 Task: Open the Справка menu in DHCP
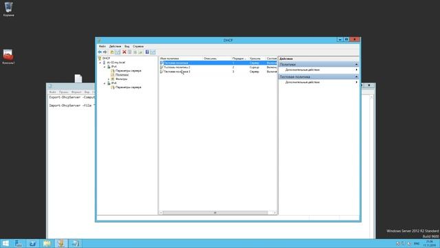[x=138, y=46]
